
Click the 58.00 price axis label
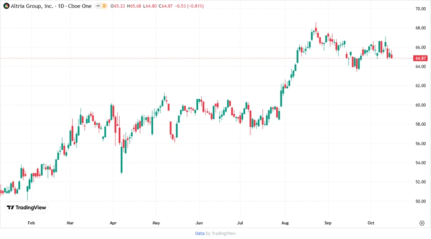coord(420,124)
